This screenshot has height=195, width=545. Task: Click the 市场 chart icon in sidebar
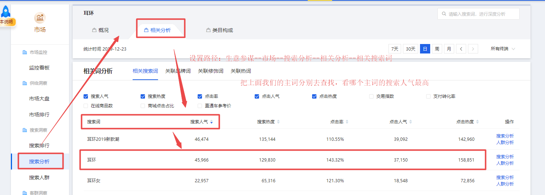[x=40, y=17]
